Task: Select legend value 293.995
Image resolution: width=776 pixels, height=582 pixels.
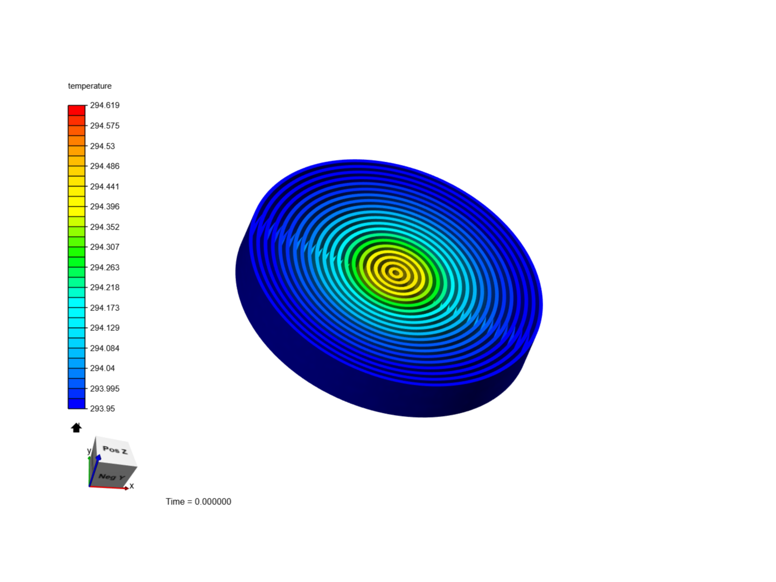Action: click(105, 389)
